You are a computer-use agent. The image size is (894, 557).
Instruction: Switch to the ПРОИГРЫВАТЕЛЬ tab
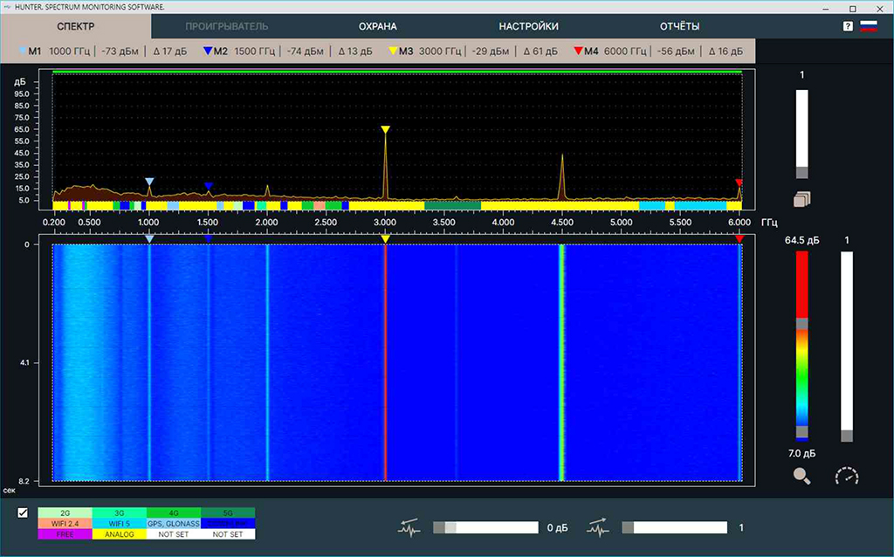click(x=226, y=26)
